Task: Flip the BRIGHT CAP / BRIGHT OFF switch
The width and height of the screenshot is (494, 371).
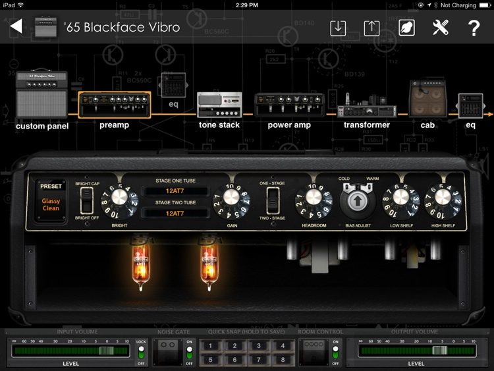Action: click(87, 200)
